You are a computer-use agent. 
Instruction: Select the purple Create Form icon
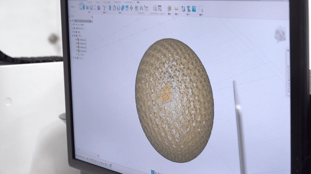point(99,7)
